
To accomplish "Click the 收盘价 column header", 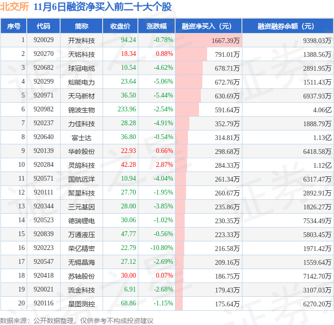I will point(120,26).
